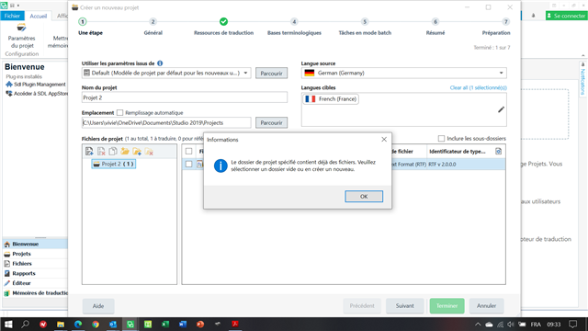Select the French (France) target language chip
588x331 pixels.
pyautogui.click(x=331, y=99)
